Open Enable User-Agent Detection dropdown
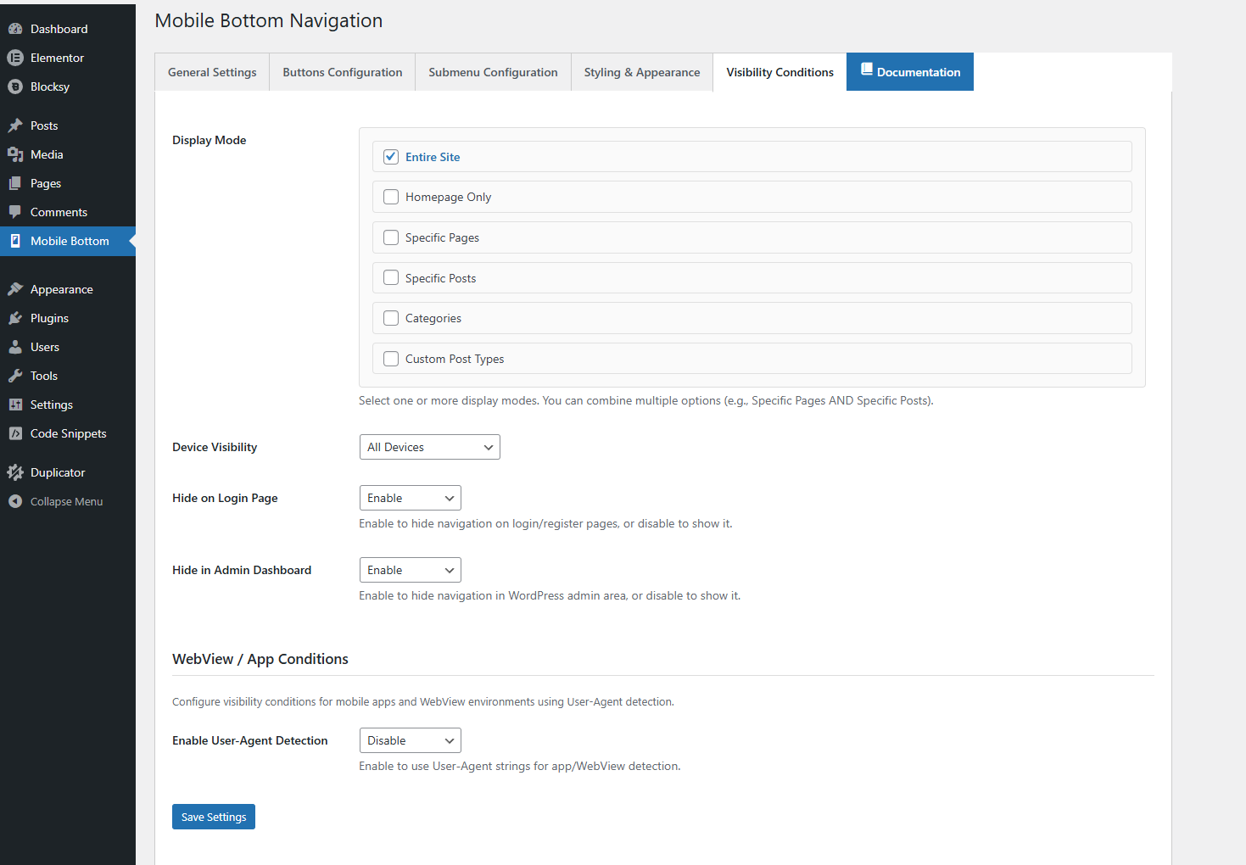This screenshot has height=865, width=1246. point(410,740)
